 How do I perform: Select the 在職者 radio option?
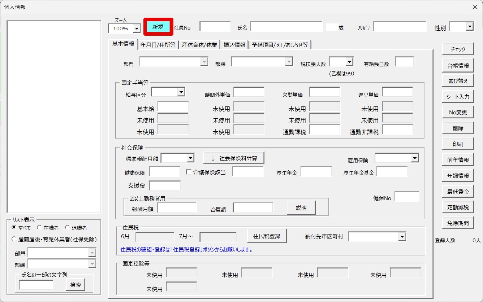pyautogui.click(x=39, y=228)
